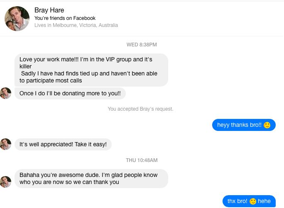The height and width of the screenshot is (208, 284).
Task: Click the Bray Hare name header
Action: coord(49,10)
